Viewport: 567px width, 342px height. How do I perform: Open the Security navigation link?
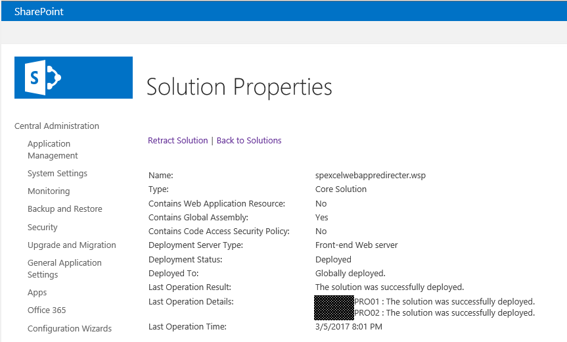[43, 227]
